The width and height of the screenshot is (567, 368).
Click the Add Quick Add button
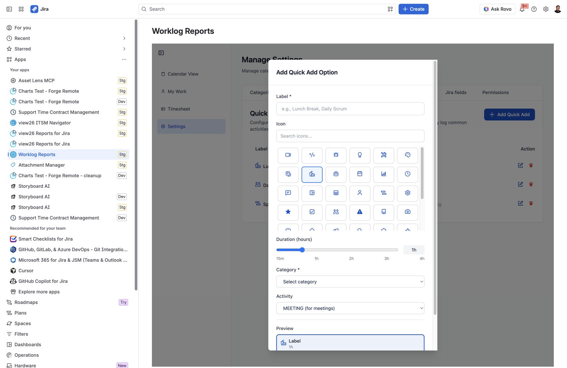click(509, 115)
